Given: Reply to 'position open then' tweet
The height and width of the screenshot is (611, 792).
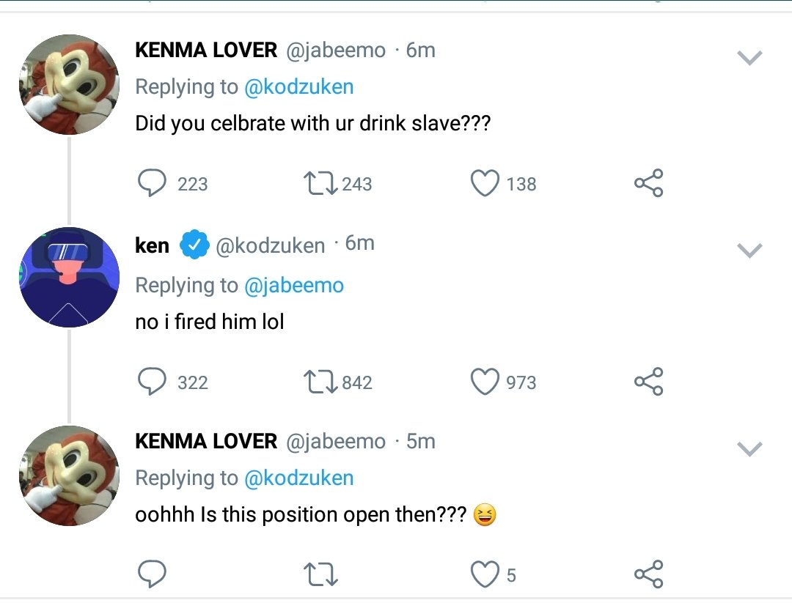Looking at the screenshot, I should (x=152, y=574).
